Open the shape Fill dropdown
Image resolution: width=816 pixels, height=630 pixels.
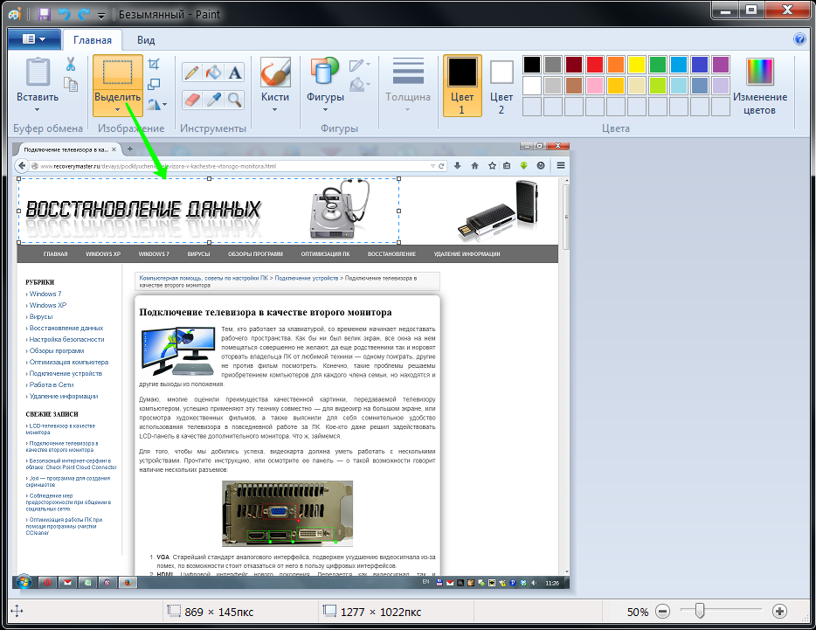click(x=360, y=84)
